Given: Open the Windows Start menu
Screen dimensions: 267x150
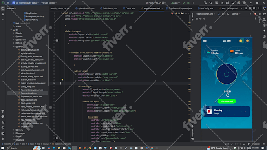Looking at the screenshot, I should 3,148.
